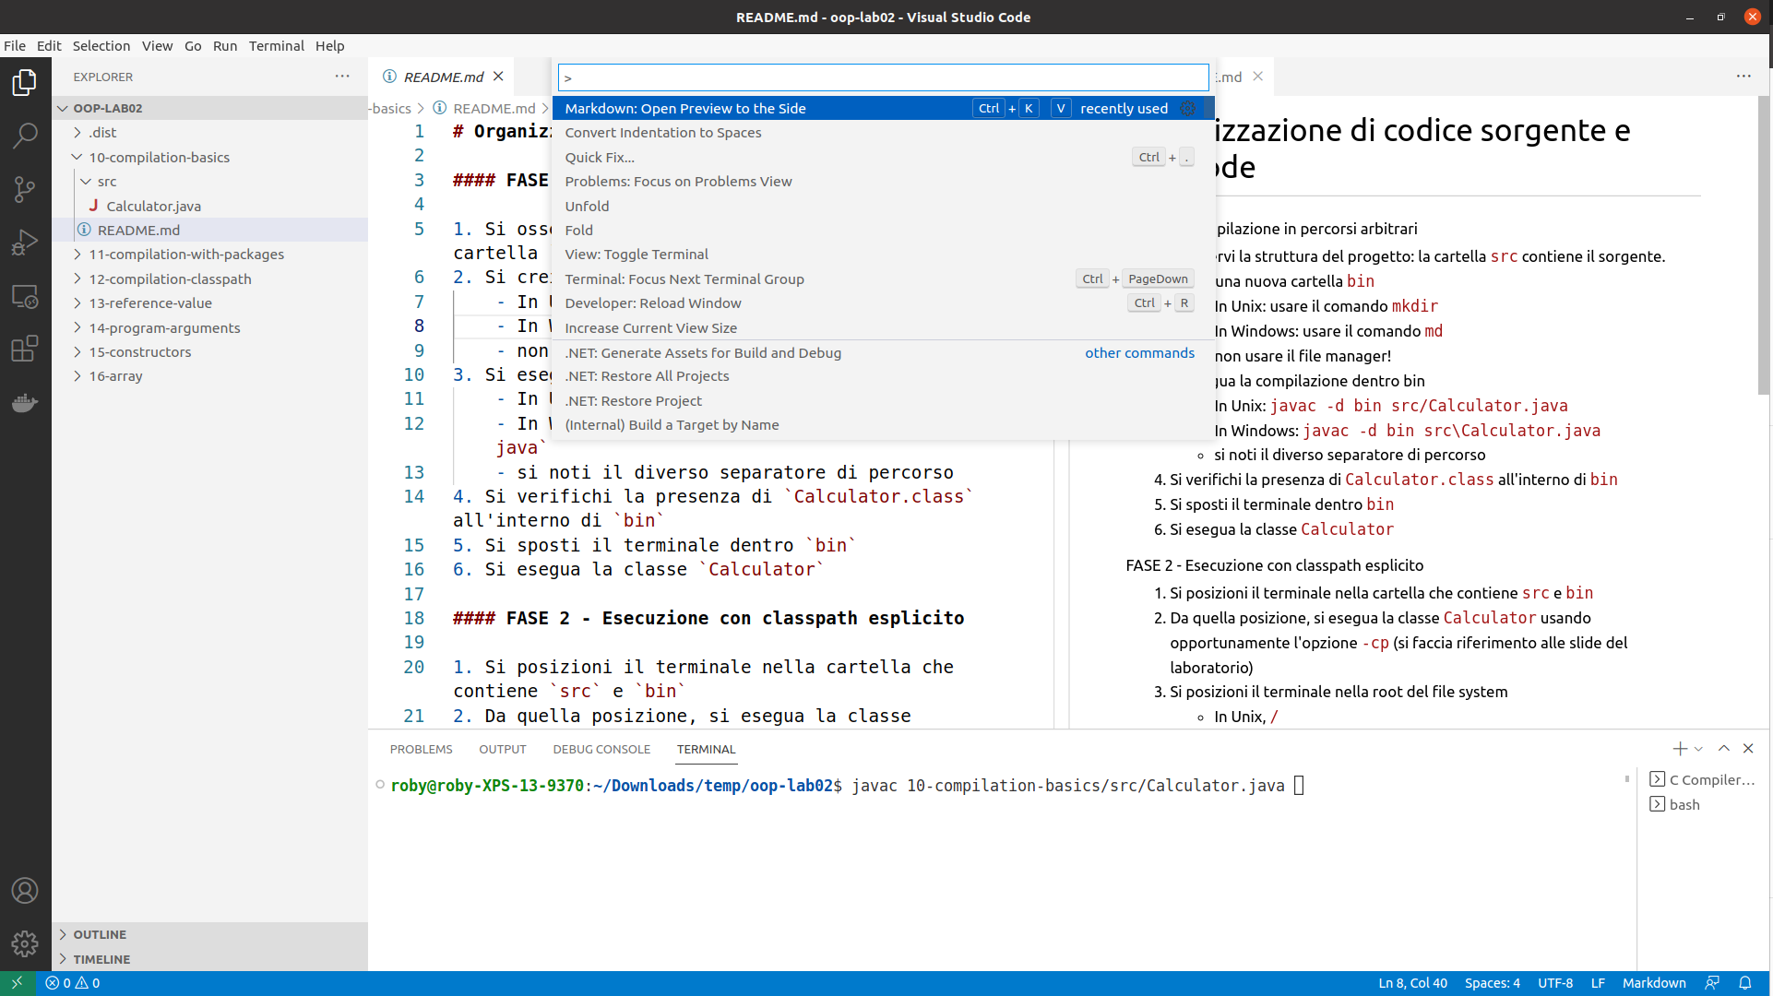This screenshot has width=1773, height=996.
Task: Click the errors and warnings status bar
Action: pyautogui.click(x=71, y=982)
